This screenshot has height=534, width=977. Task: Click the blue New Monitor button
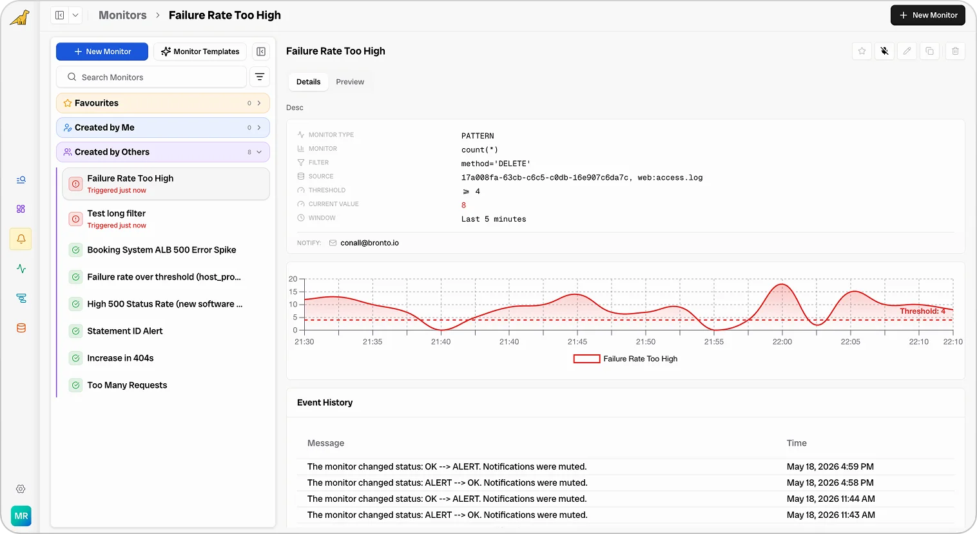click(x=102, y=52)
